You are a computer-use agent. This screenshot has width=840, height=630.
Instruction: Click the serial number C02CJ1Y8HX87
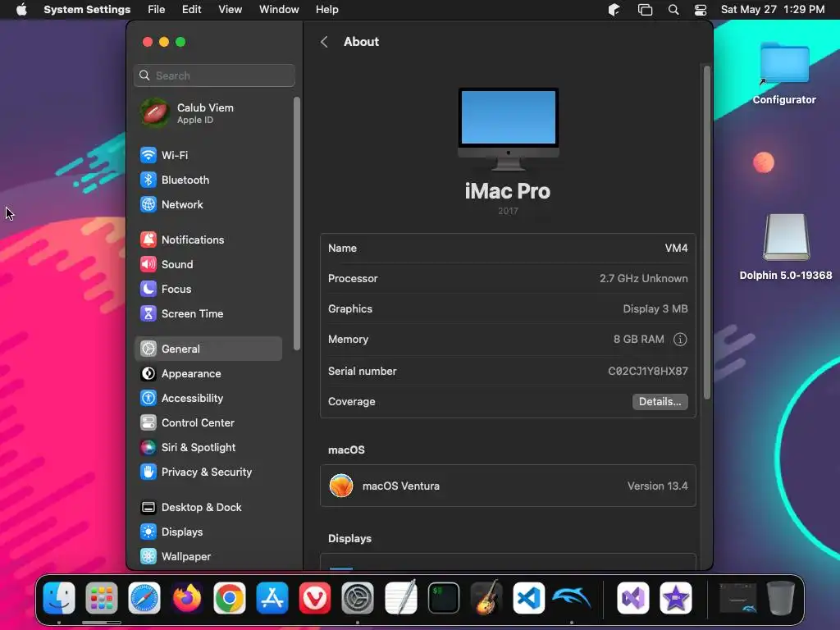click(x=648, y=372)
